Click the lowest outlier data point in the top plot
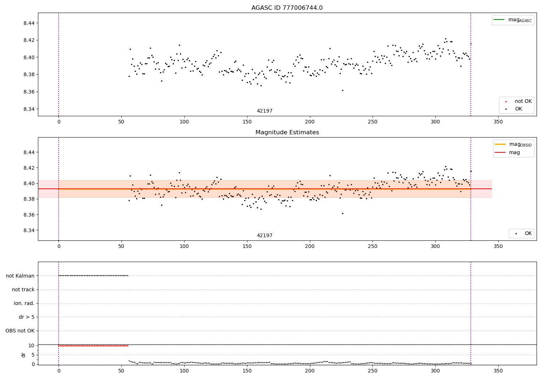The width and height of the screenshot is (542, 379). coord(343,90)
